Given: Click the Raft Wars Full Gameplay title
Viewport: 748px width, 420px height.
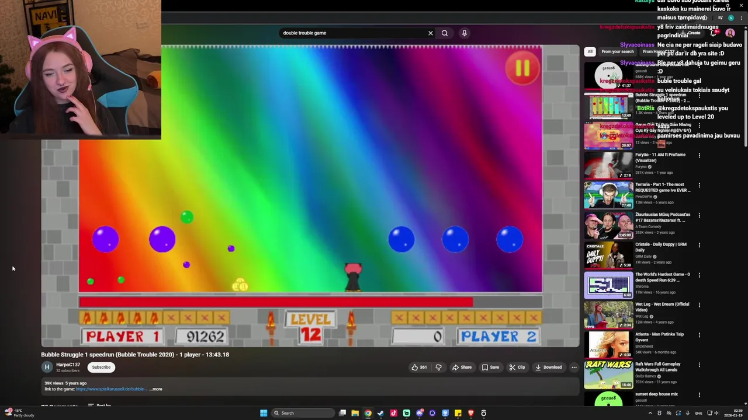Looking at the screenshot, I should tap(657, 367).
